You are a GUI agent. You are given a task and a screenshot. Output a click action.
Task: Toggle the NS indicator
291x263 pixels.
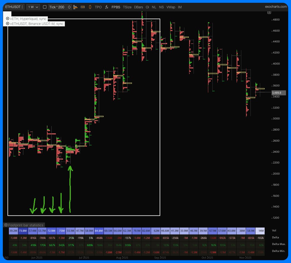click(161, 7)
